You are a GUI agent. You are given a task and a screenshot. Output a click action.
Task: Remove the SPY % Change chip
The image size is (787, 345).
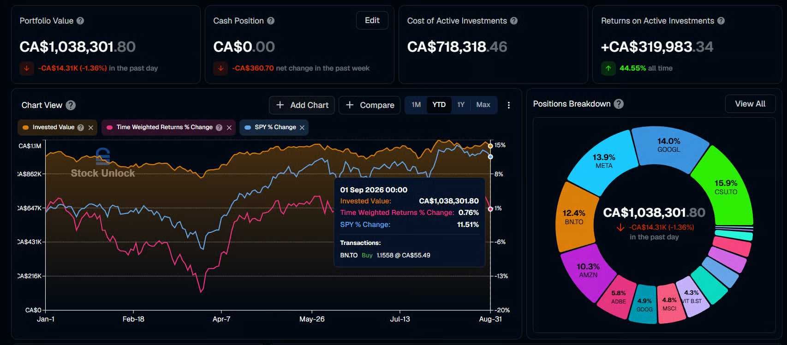click(x=302, y=128)
